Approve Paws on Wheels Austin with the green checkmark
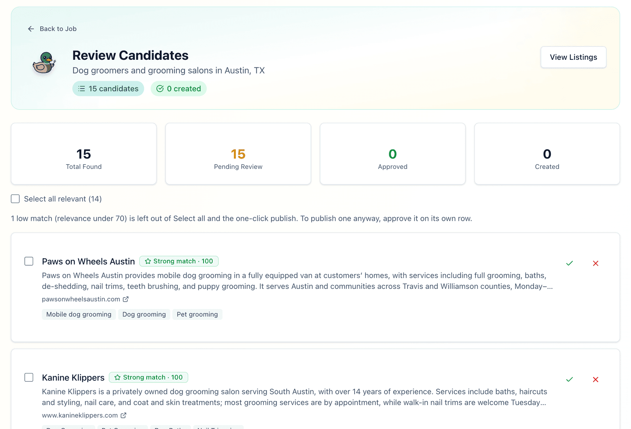Image resolution: width=631 pixels, height=429 pixels. pos(569,263)
